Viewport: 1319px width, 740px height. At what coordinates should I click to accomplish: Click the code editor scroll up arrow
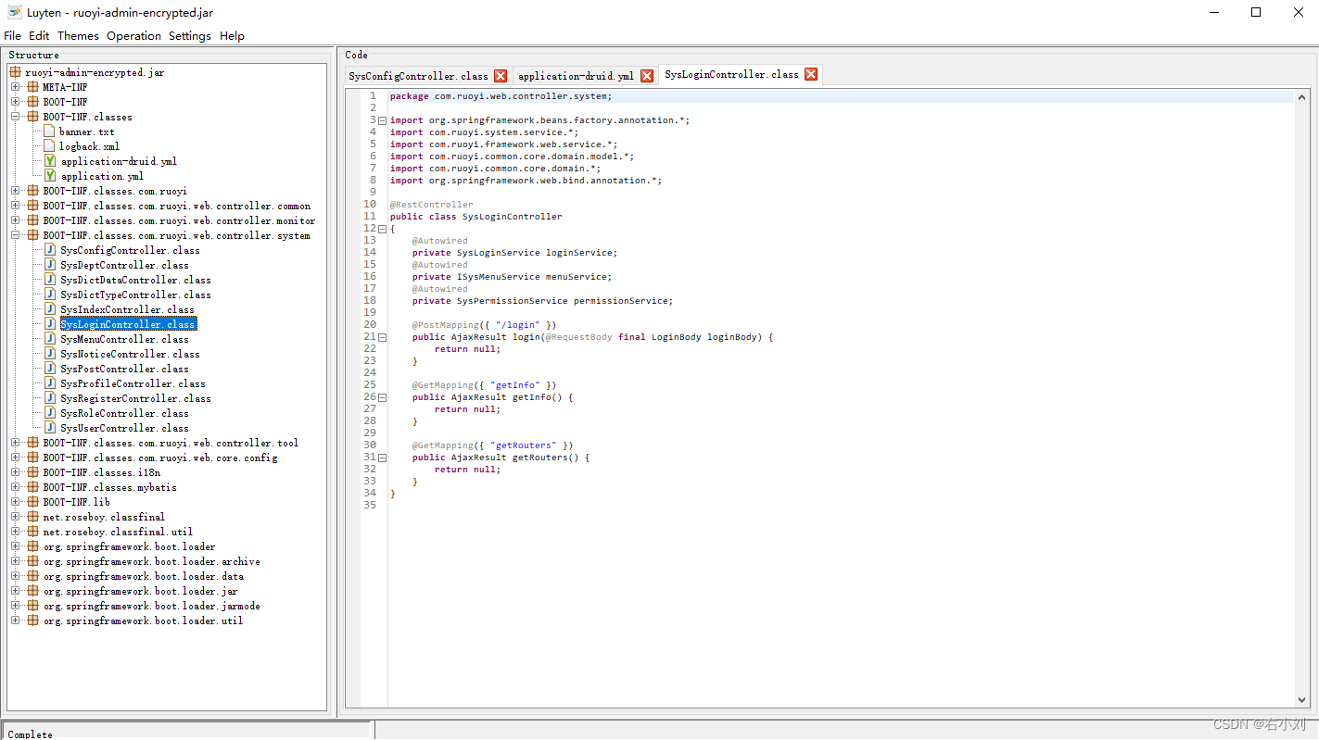tap(1302, 97)
